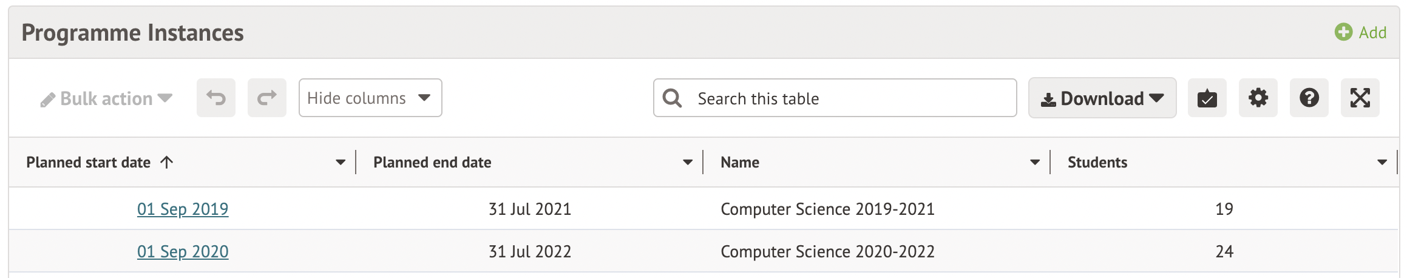Sort by Planned start date header

(89, 162)
